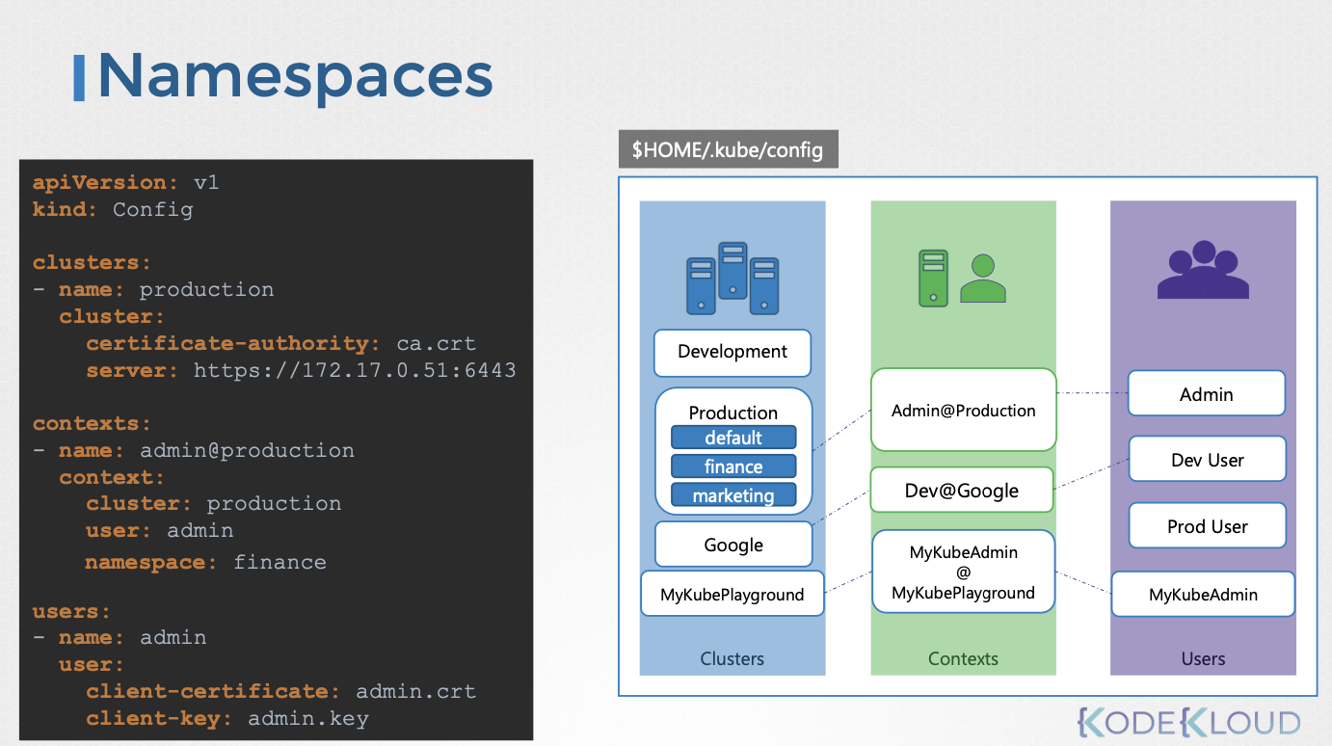This screenshot has height=746, width=1332.
Task: Click the 'client-certificate: admin.crt' line
Action: pos(280,691)
